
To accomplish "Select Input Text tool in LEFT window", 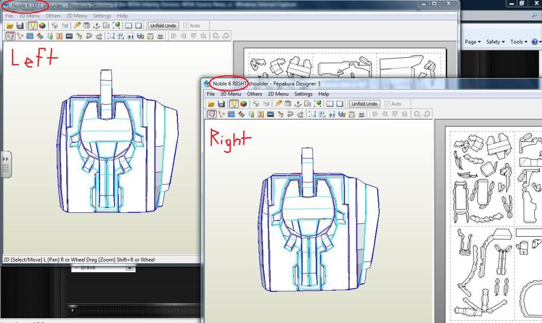I will pyautogui.click(x=59, y=36).
